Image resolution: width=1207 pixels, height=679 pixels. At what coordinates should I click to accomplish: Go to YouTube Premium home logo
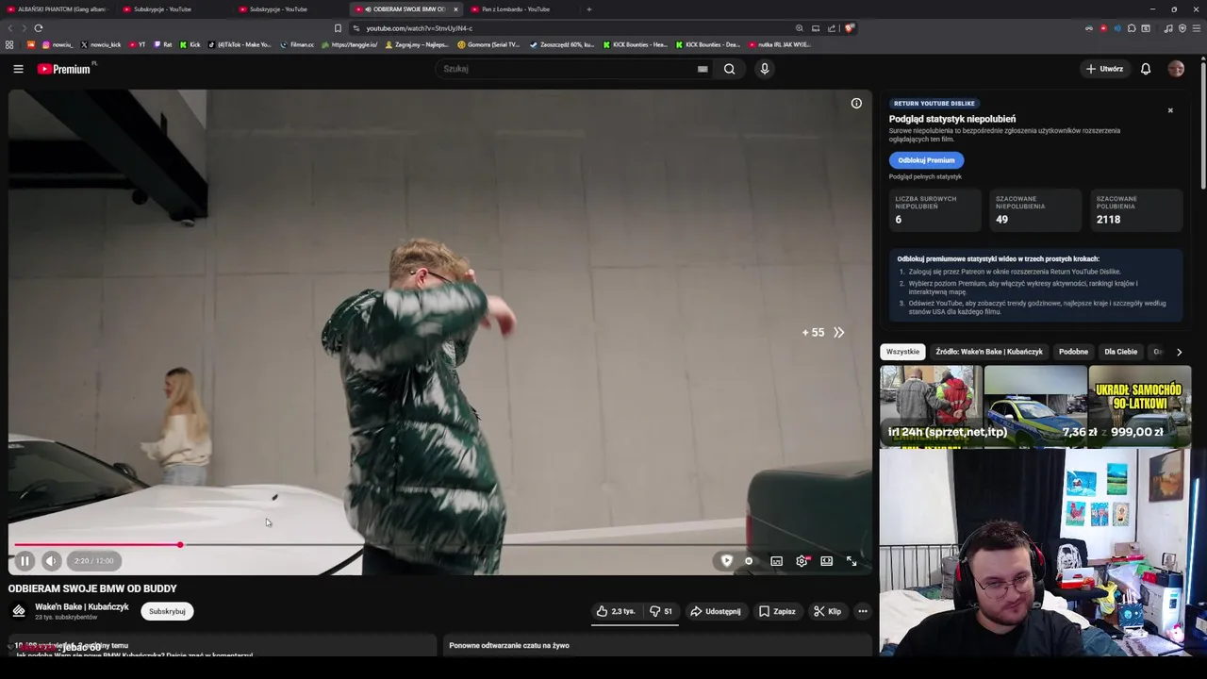tap(64, 69)
